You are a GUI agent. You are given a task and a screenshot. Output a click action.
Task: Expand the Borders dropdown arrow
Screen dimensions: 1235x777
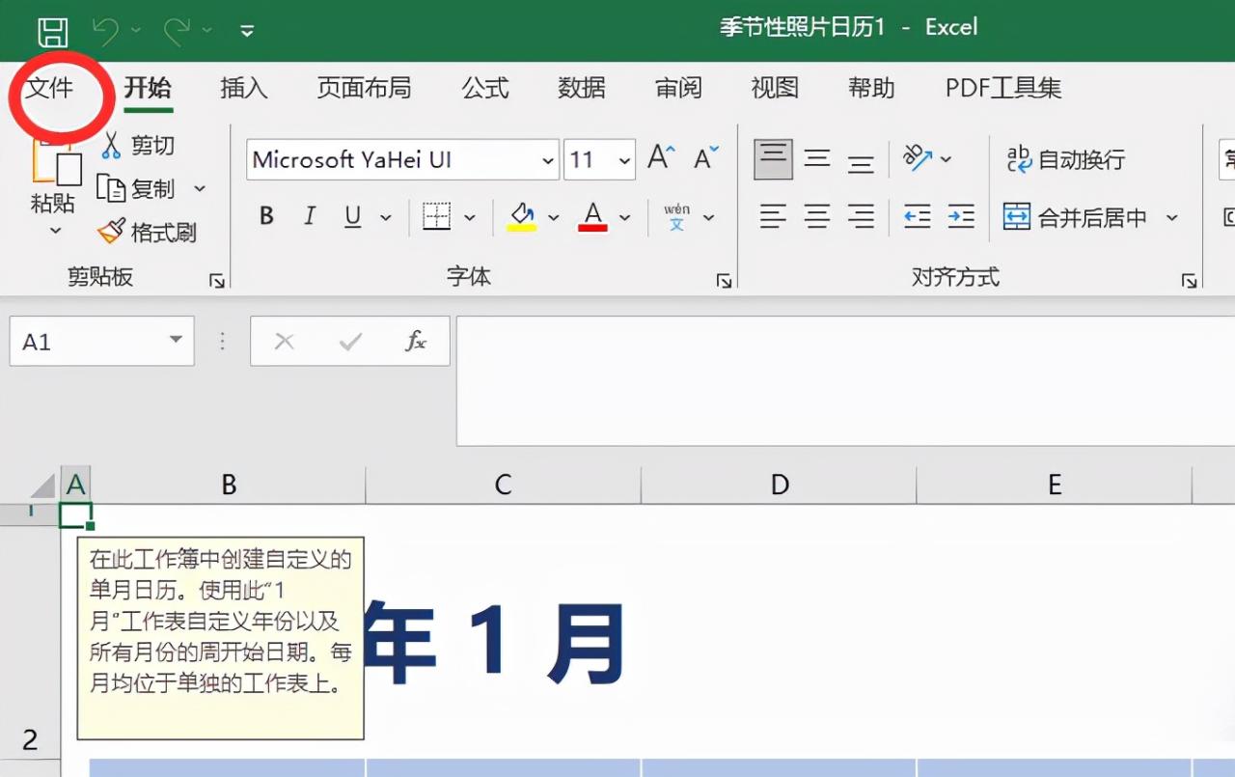[470, 218]
